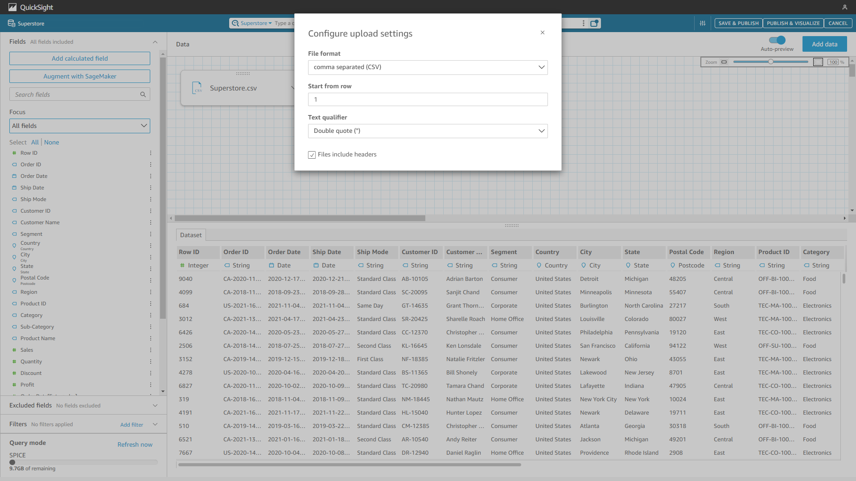
Task: Collapse the Fields panel
Action: 155,42
